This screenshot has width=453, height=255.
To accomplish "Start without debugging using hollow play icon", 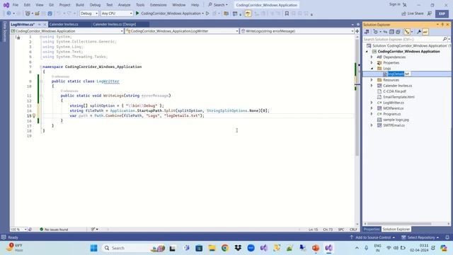I will click(x=207, y=13).
